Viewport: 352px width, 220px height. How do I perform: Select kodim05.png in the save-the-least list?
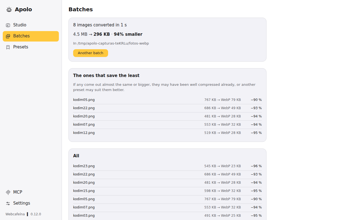click(167, 100)
